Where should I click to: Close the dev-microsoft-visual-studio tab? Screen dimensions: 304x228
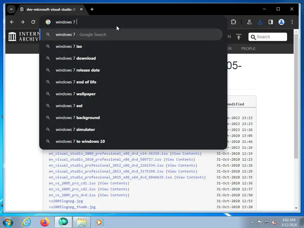click(81, 9)
